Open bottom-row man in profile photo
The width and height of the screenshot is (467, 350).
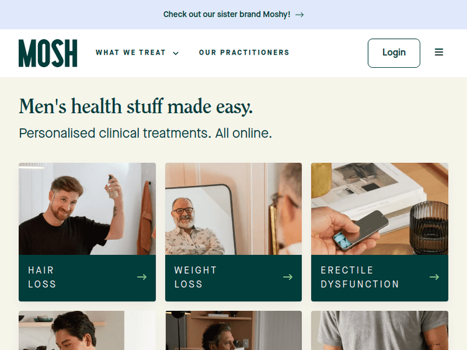click(233, 330)
